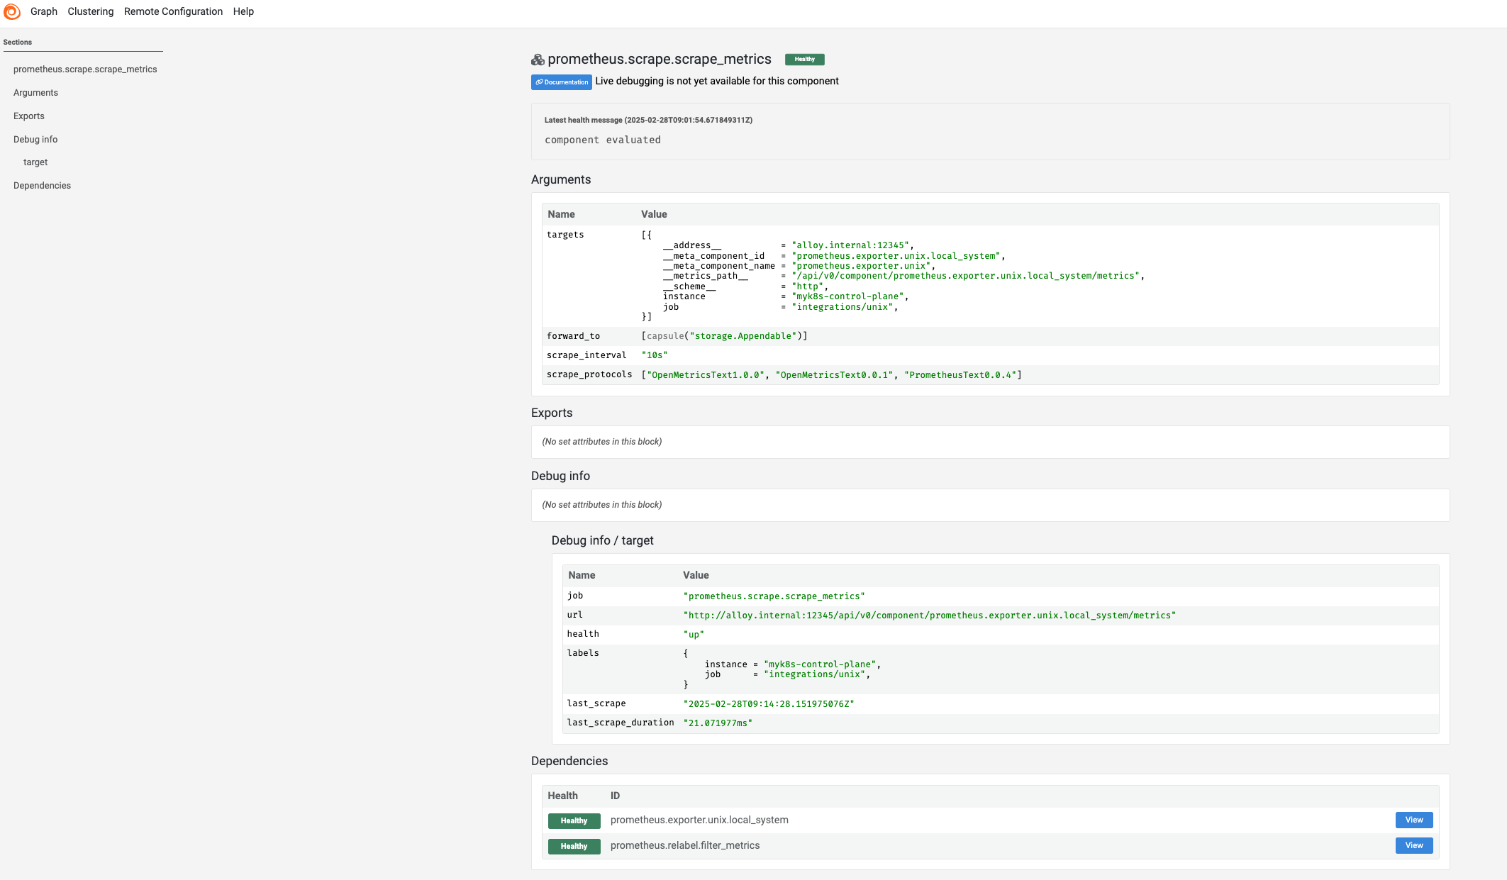The width and height of the screenshot is (1507, 880).
Task: Click the component cubes icon beside title
Action: pyautogui.click(x=538, y=60)
